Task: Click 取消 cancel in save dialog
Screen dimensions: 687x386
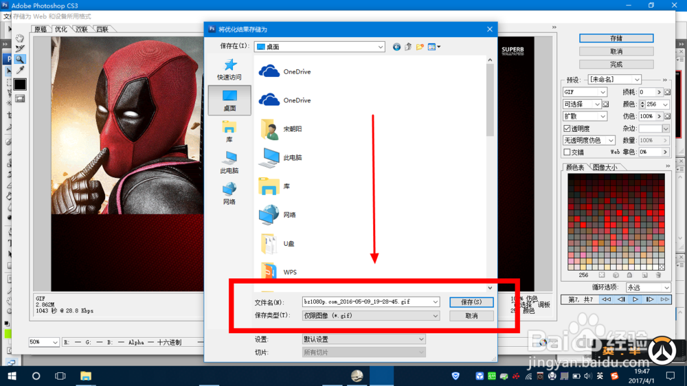Action: (471, 315)
